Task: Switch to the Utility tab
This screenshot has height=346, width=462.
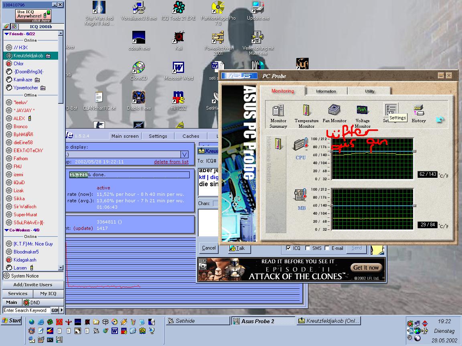Action: (369, 91)
